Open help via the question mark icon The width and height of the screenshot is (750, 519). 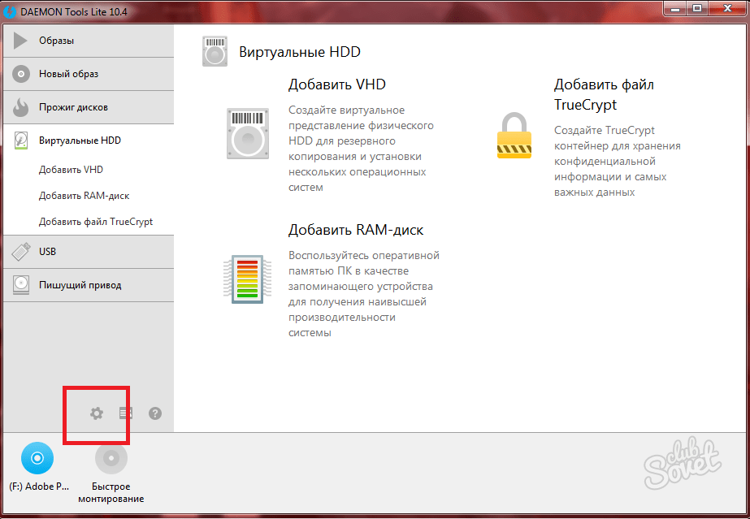(x=155, y=413)
